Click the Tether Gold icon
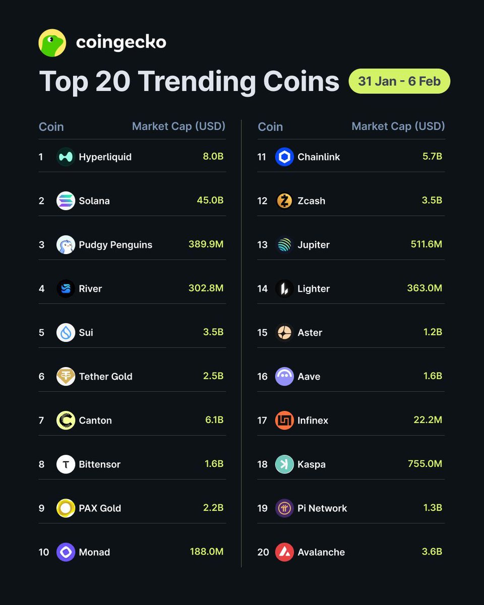 (x=66, y=376)
